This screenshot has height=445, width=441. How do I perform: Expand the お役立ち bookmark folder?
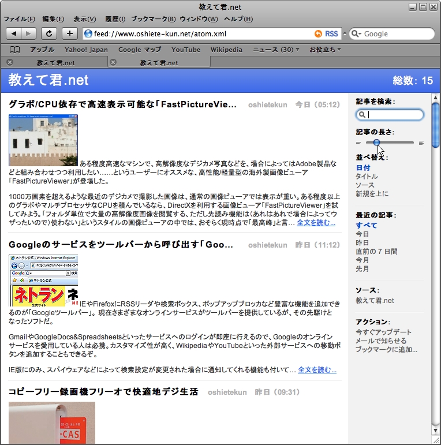coord(325,50)
